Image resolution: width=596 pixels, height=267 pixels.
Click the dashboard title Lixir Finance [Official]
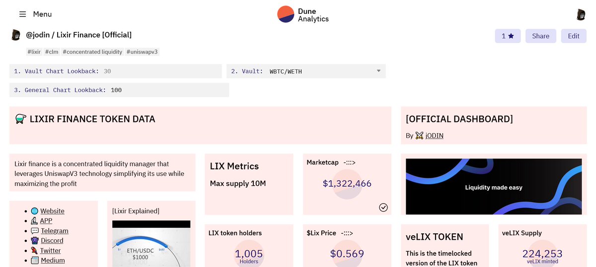[94, 35]
